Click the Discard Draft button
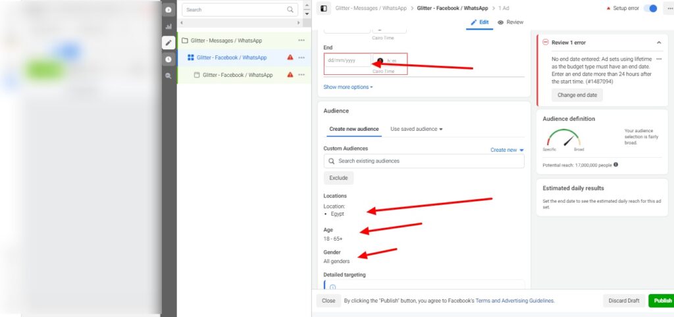Screen dimensions: 674x317 tap(624, 301)
